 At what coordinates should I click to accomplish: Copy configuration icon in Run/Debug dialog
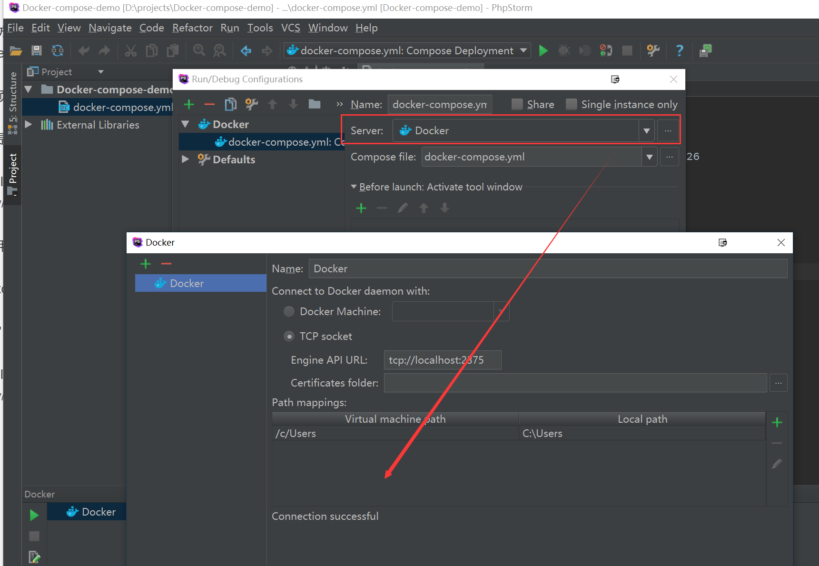click(x=230, y=104)
